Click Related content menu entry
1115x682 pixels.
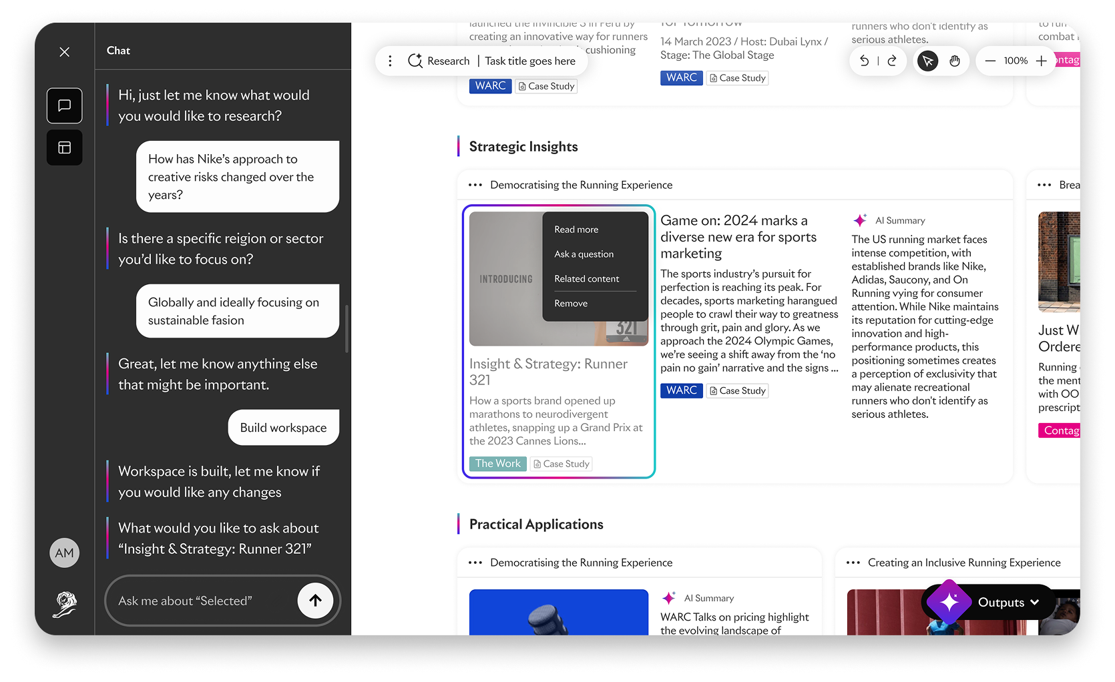[586, 279]
